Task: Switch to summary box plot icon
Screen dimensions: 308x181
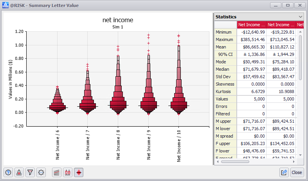Action: point(68,172)
